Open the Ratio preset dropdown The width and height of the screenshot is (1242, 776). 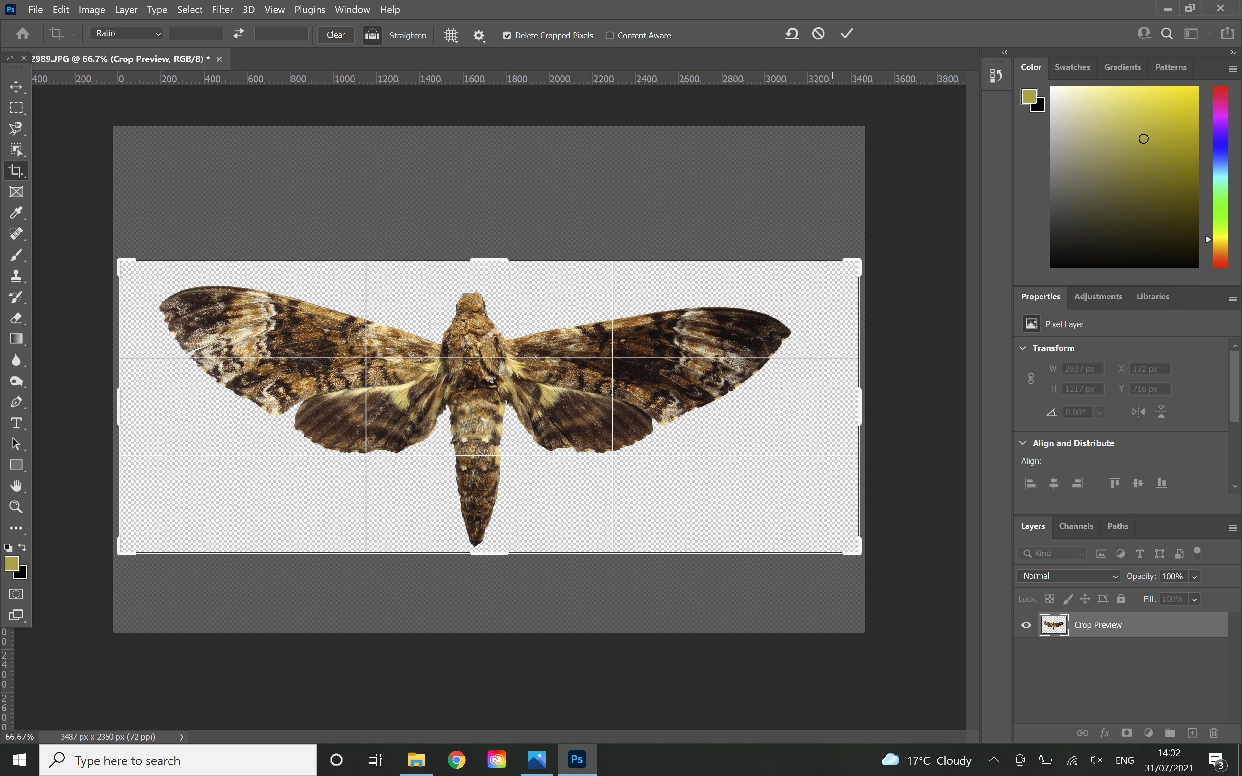(127, 34)
